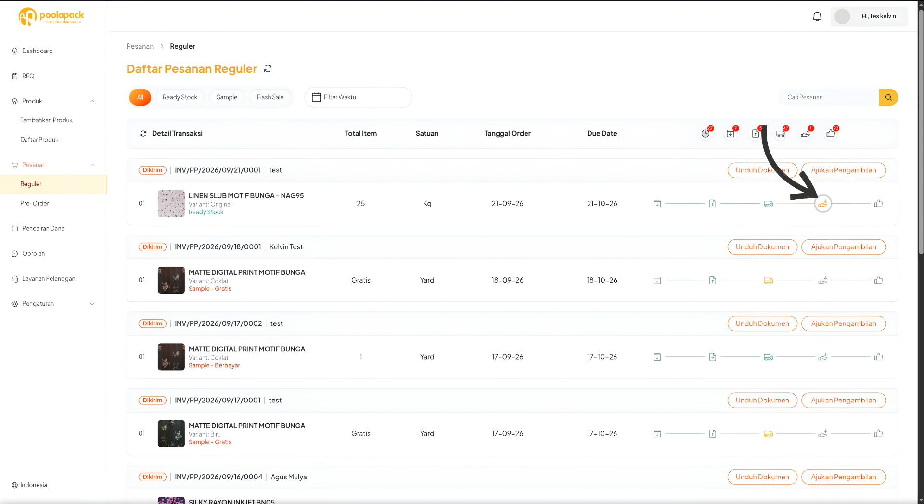This screenshot has width=924, height=504.
Task: Click the user avatar circle
Action: [x=842, y=16]
